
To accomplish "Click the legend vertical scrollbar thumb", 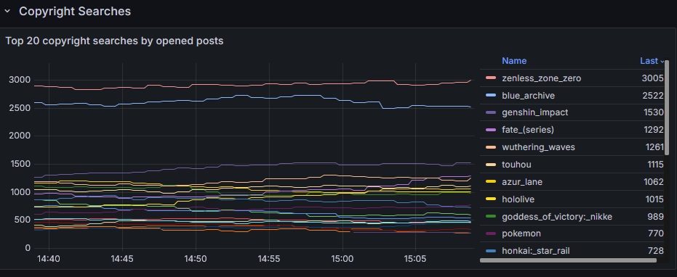I will coord(667,108).
